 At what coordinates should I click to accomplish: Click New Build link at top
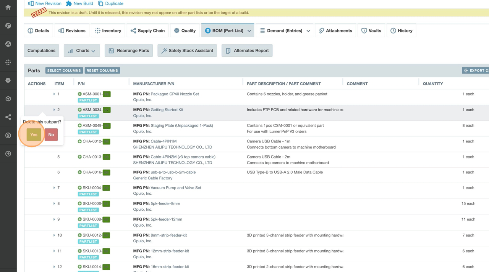pyautogui.click(x=79, y=3)
